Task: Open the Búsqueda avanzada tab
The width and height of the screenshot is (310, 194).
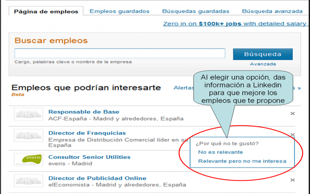Action: (x=272, y=11)
